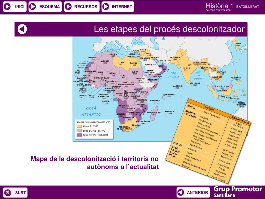
Task: Click the FILIPINES 1946 label on map
Action: (236, 79)
